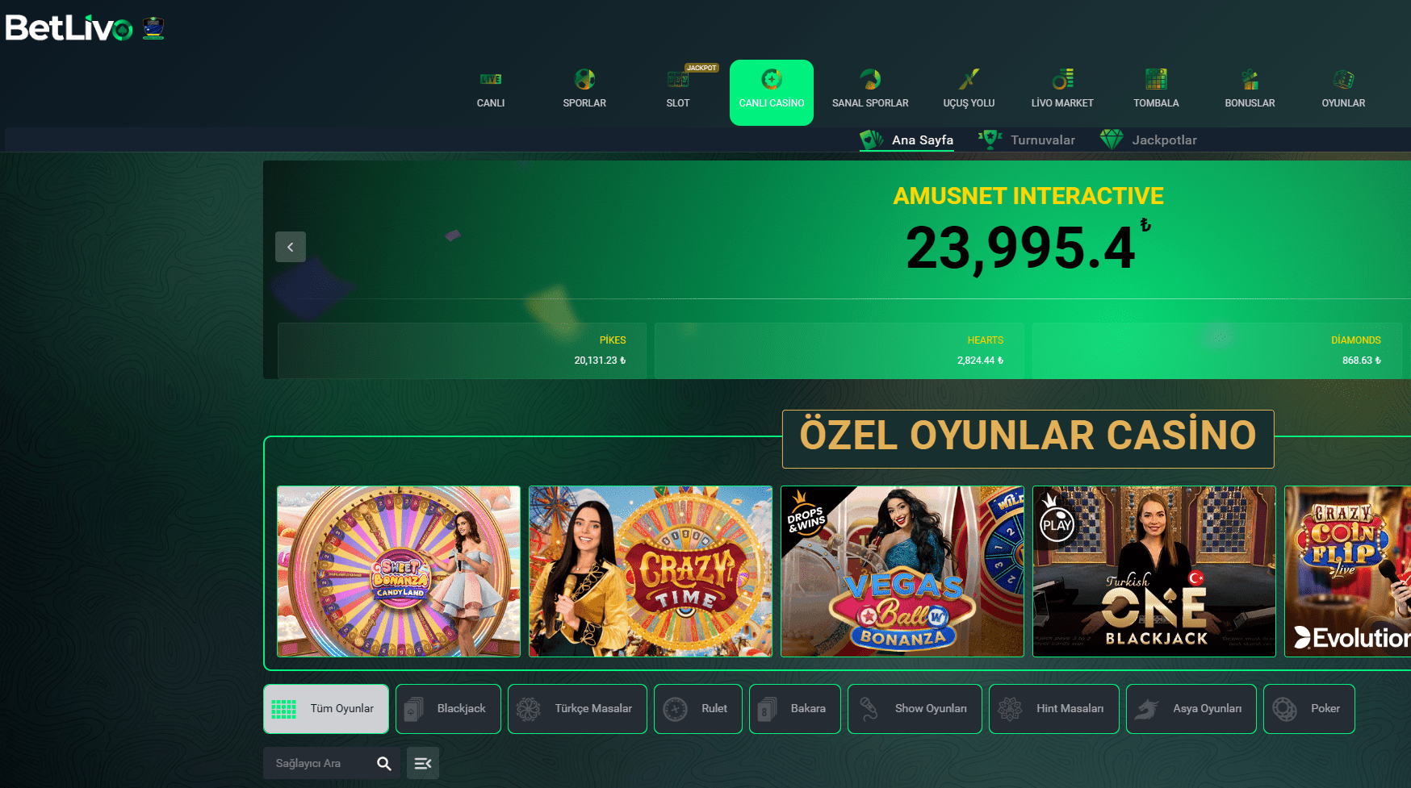Open LİVO MARKET section
The image size is (1411, 788).
(x=1062, y=90)
